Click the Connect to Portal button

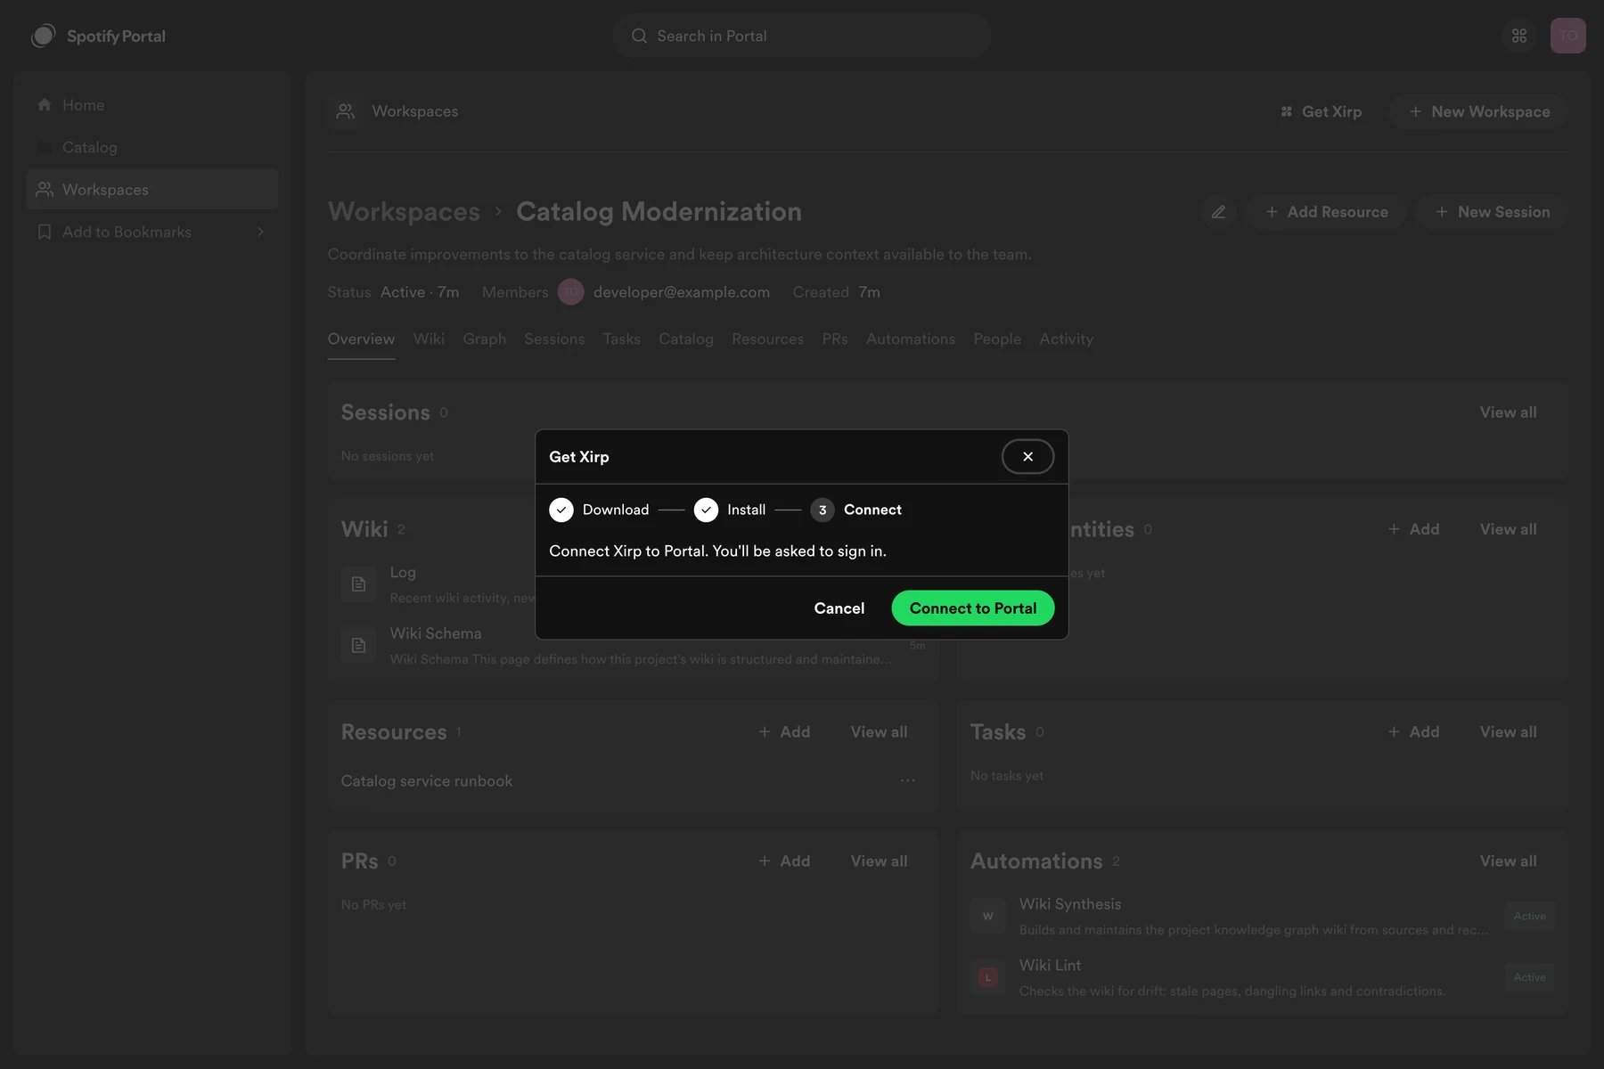(973, 608)
